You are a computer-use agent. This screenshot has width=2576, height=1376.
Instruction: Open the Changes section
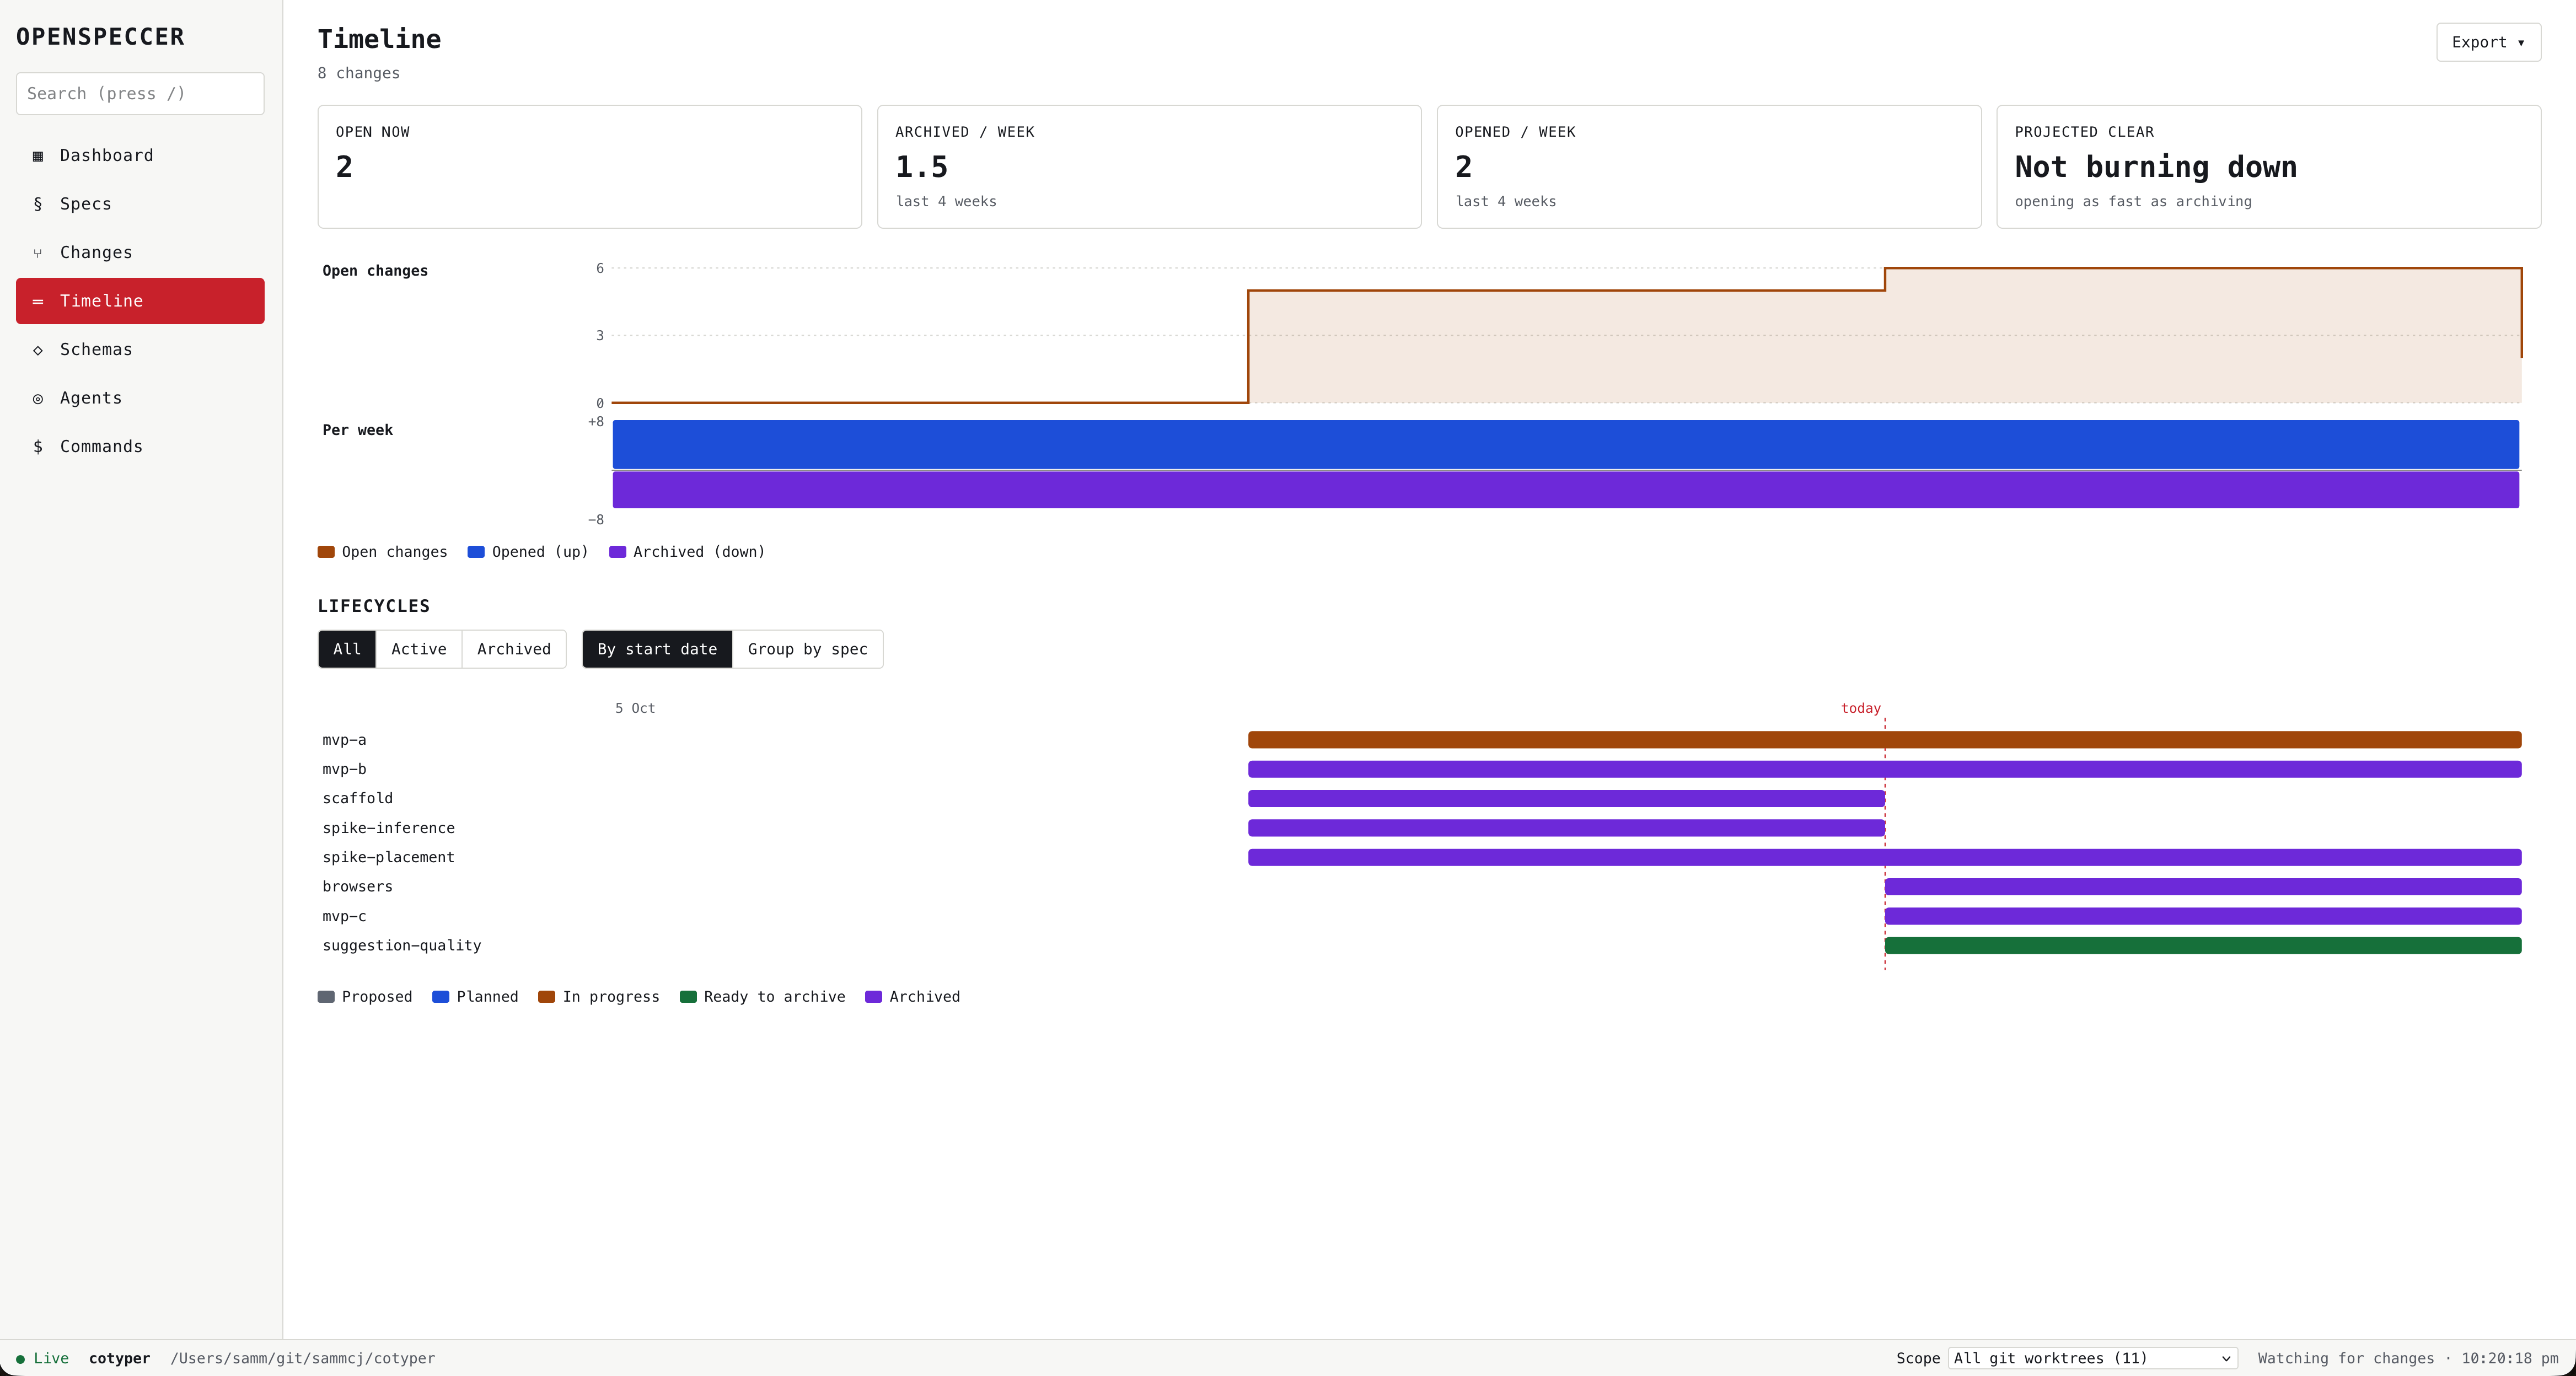(x=140, y=252)
